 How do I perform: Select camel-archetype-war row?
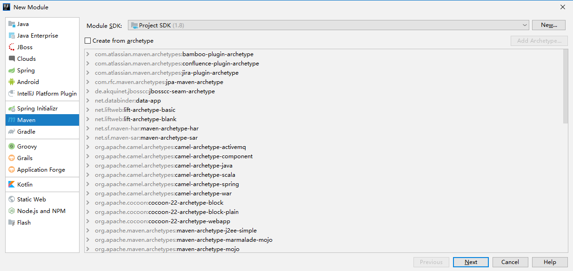click(324, 194)
